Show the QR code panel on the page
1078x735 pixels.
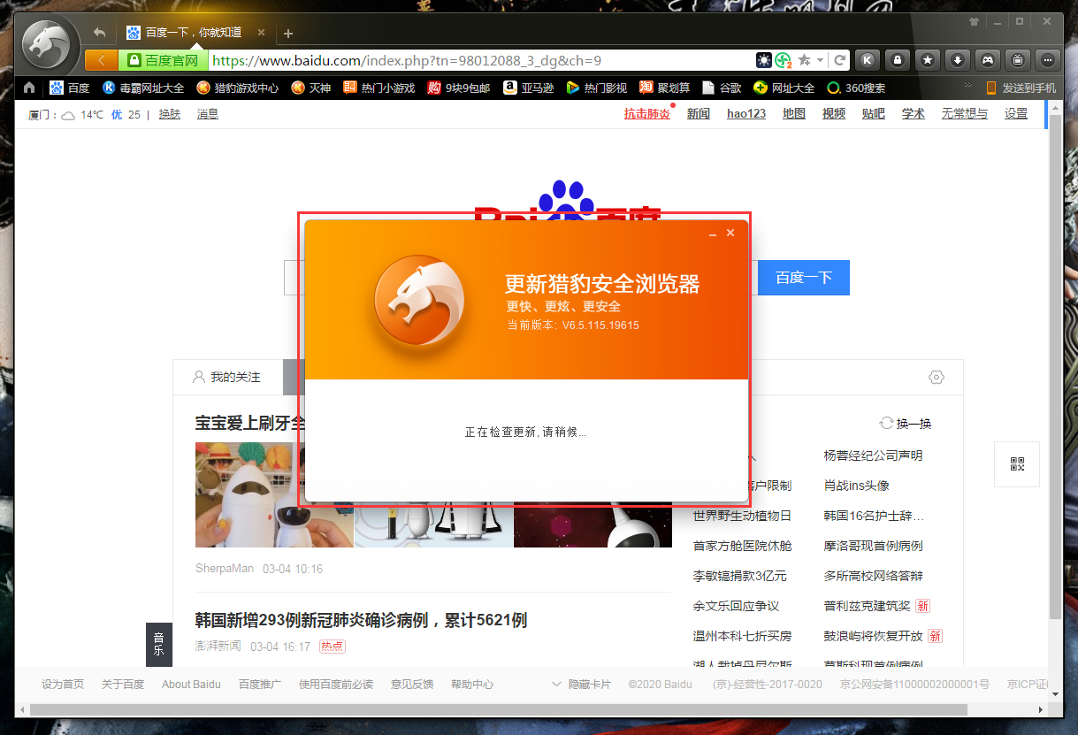(x=1016, y=463)
